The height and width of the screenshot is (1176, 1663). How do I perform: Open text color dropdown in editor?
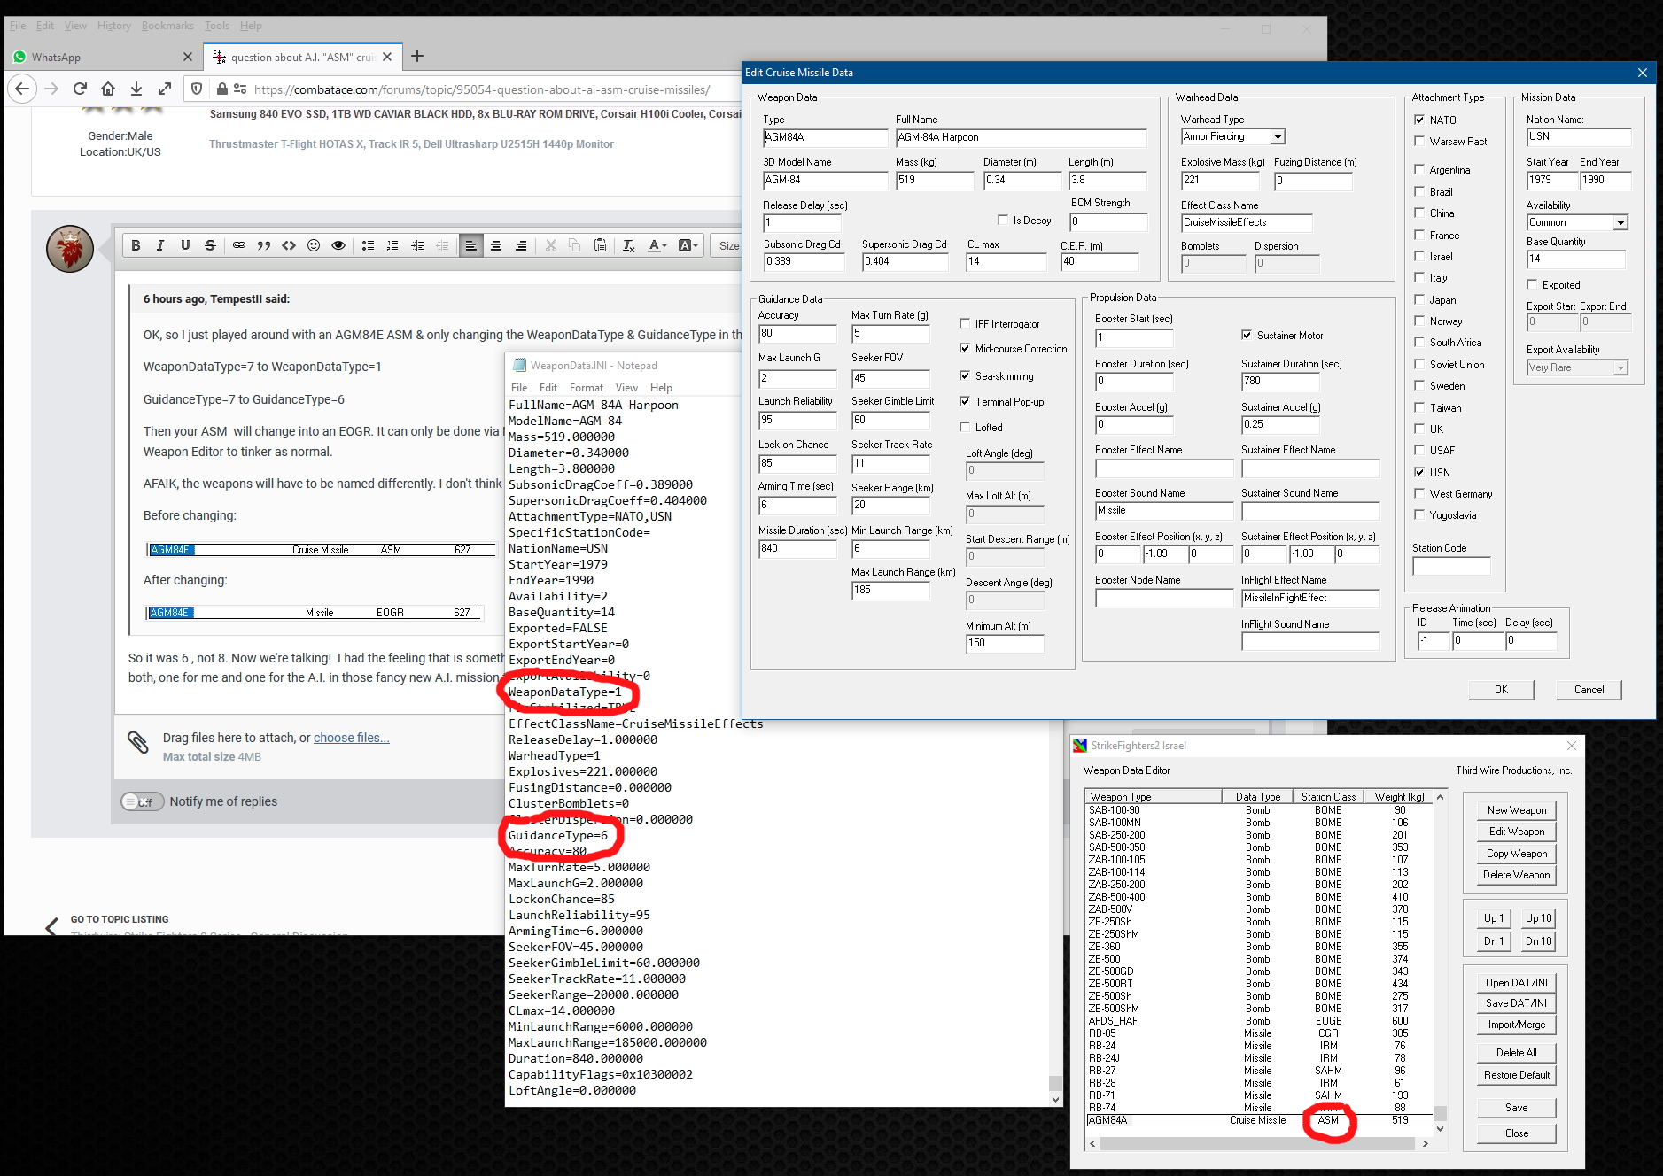(x=657, y=246)
